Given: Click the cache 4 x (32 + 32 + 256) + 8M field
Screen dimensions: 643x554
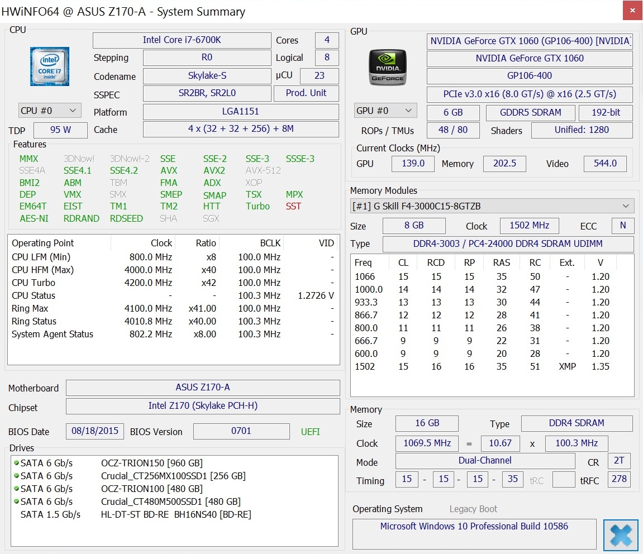Looking at the screenshot, I should tap(241, 129).
